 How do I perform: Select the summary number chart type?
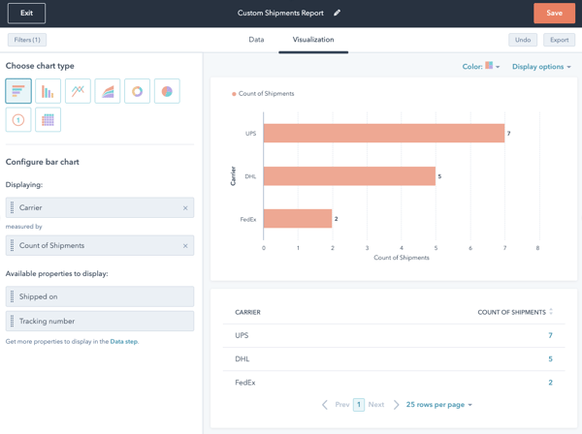coord(18,120)
